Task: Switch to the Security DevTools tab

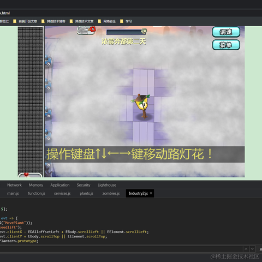Action: (x=84, y=185)
